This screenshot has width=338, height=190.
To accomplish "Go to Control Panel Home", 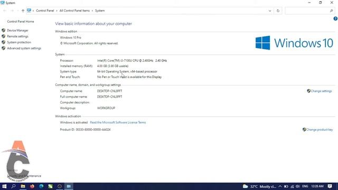I will coord(21,22).
